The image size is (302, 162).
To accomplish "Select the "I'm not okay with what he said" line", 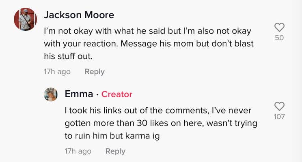I will pyautogui.click(x=147, y=31).
